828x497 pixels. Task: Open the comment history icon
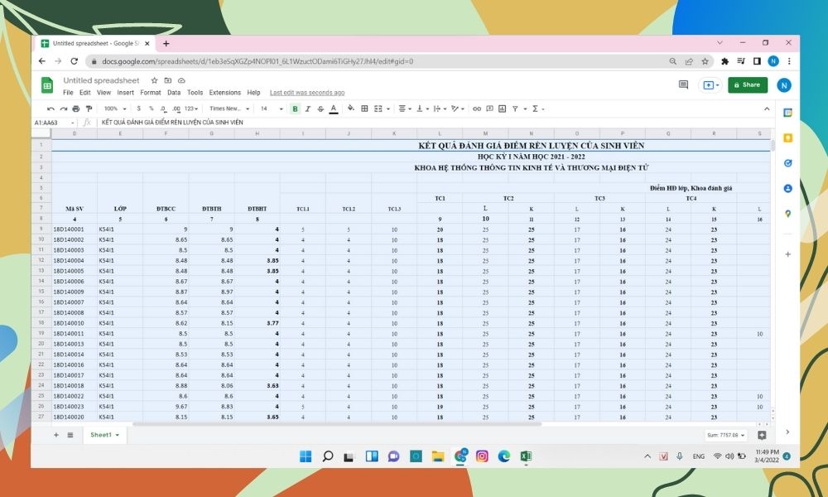tap(683, 84)
